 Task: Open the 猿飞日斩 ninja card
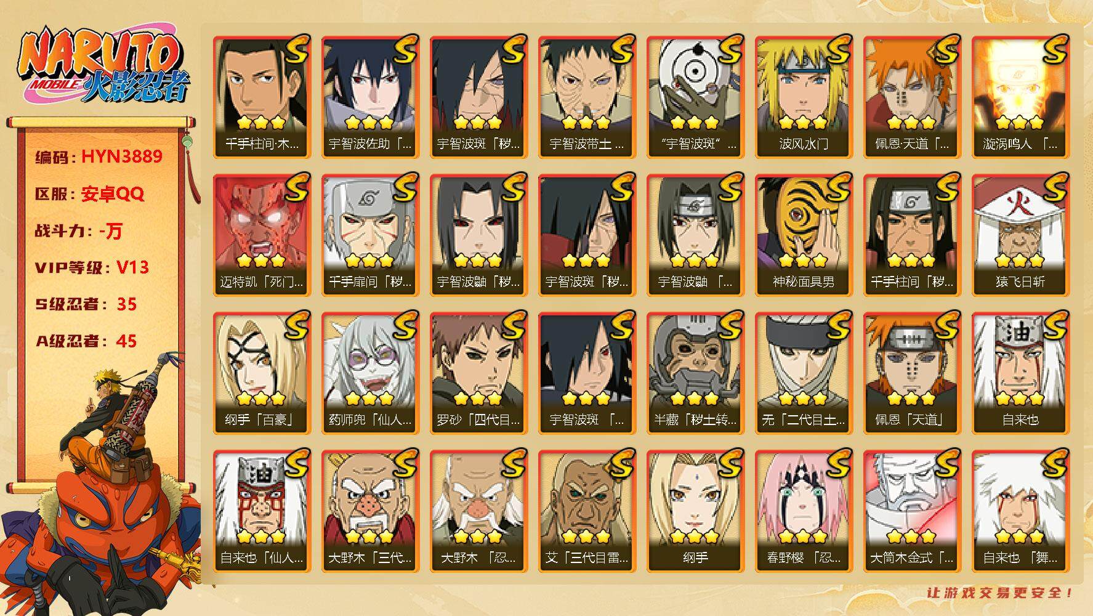1020,235
